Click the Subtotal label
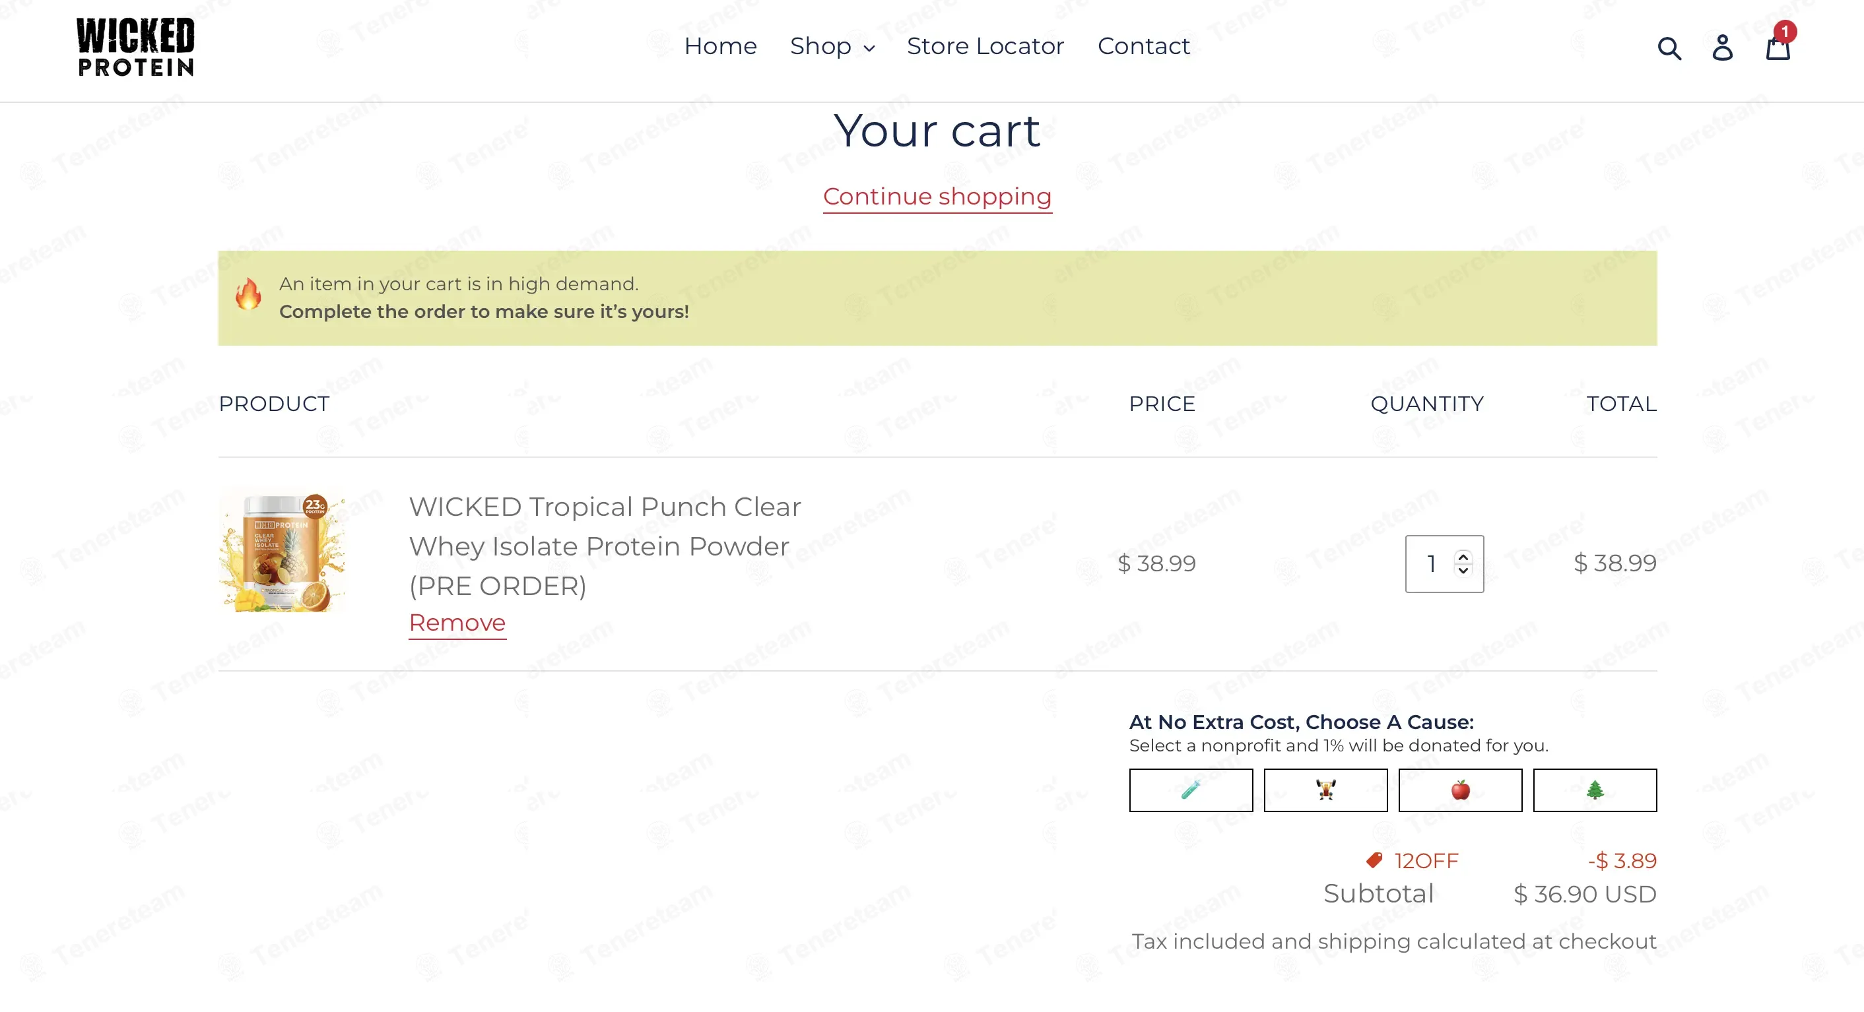Image resolution: width=1864 pixels, height=1012 pixels. click(1378, 894)
